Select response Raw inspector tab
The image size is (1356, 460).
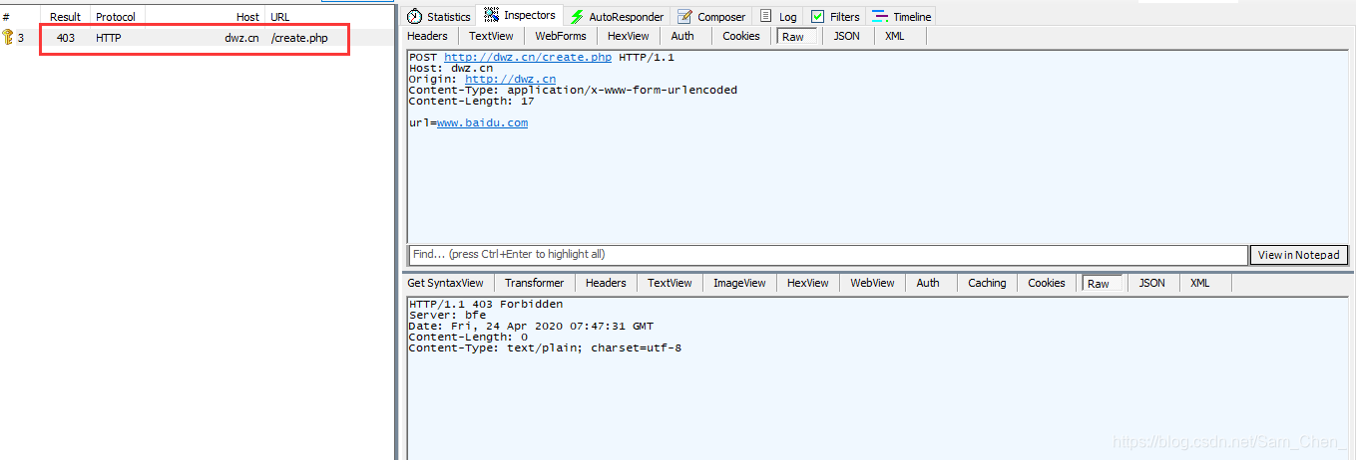1102,284
